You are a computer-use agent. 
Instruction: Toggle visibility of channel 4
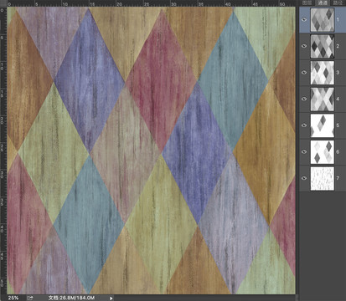tap(304, 99)
